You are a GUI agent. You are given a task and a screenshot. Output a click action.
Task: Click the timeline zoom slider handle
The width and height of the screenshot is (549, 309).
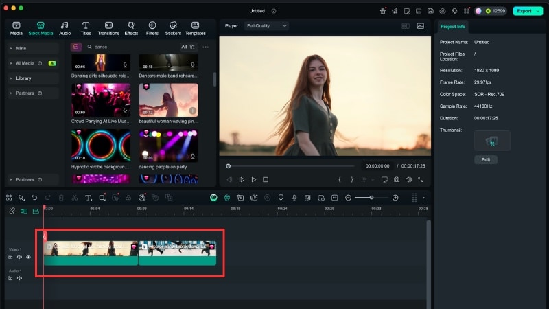(371, 198)
